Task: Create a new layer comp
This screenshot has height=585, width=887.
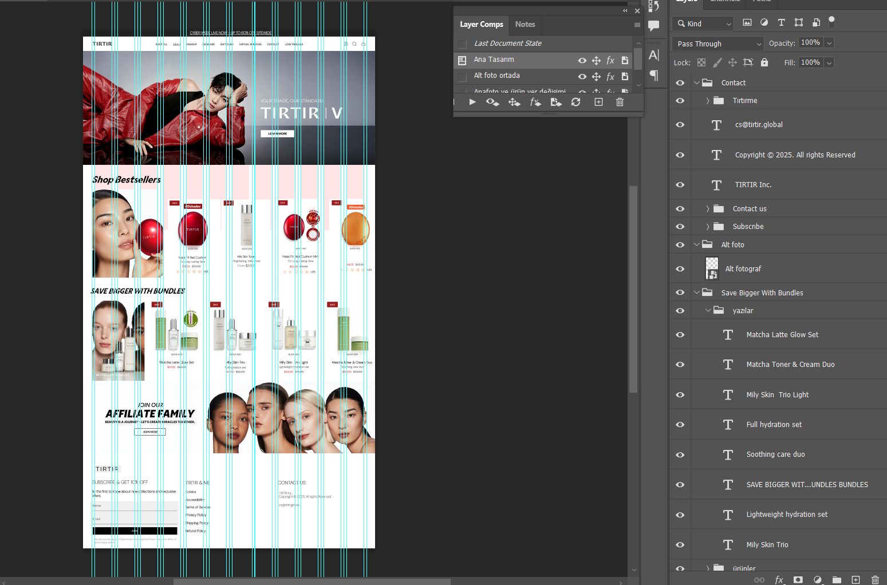Action: pyautogui.click(x=598, y=102)
